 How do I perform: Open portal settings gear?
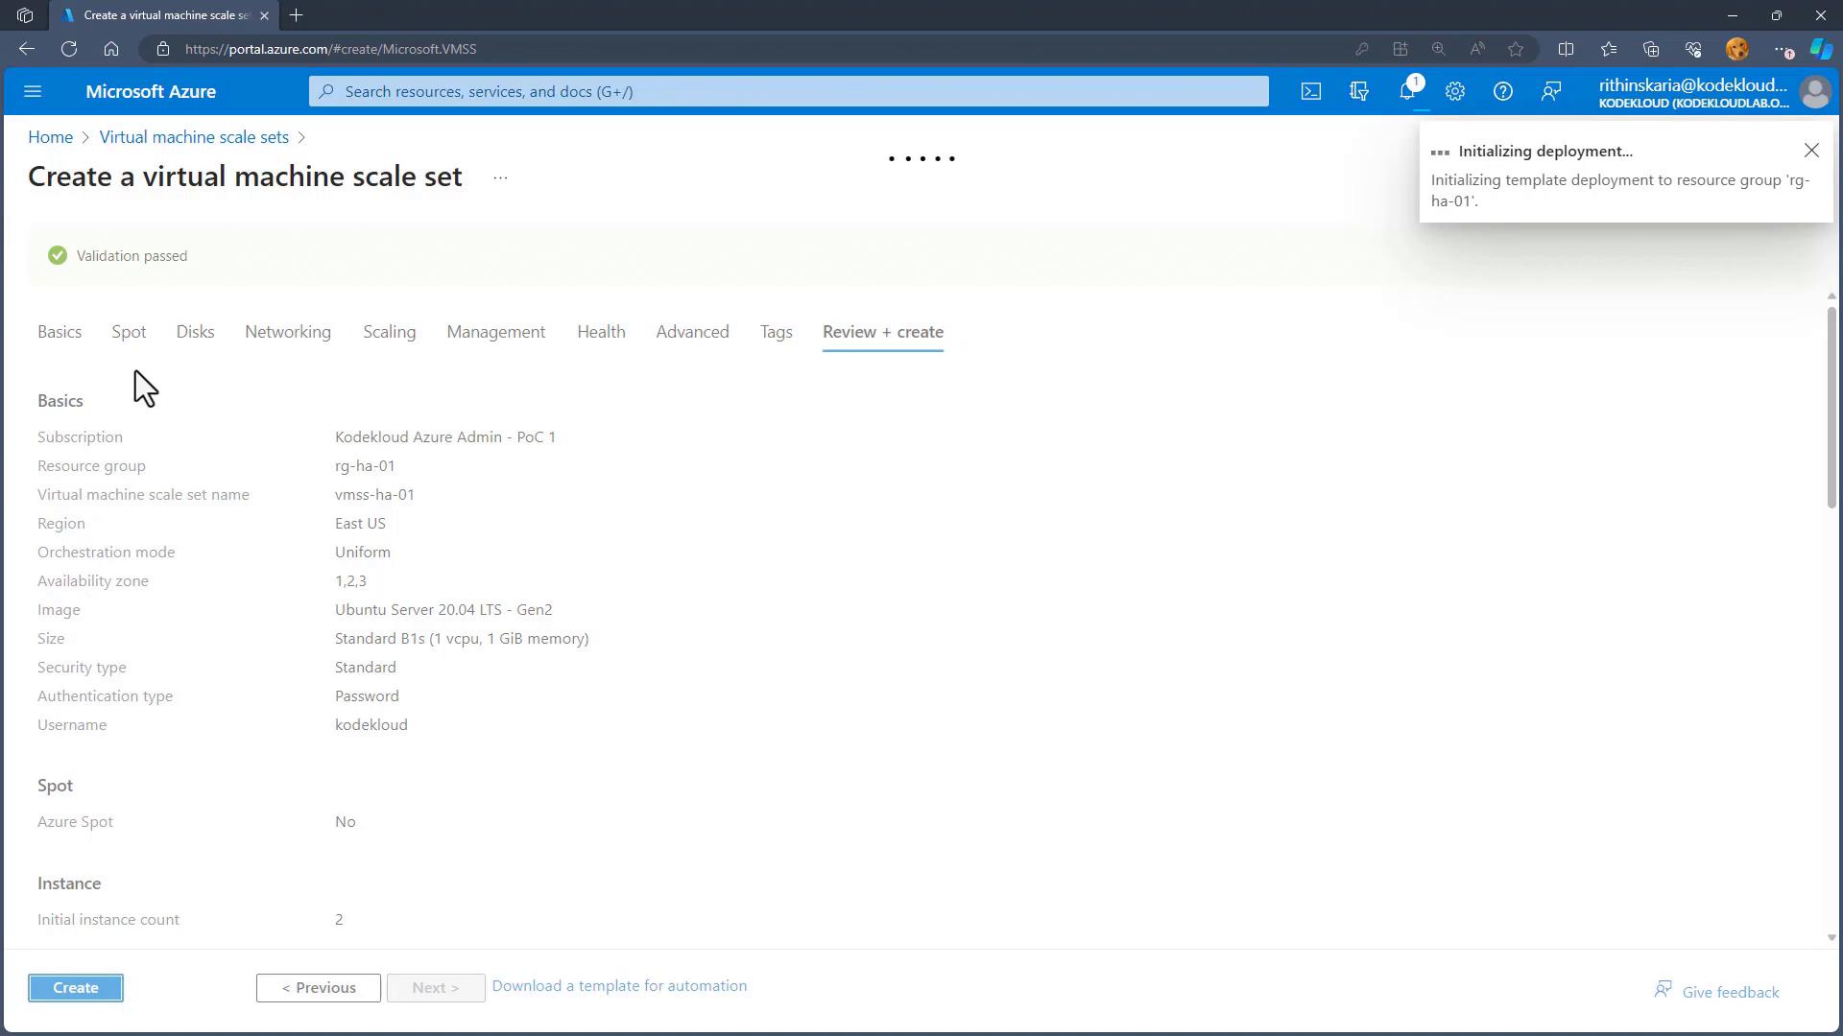[1455, 91]
